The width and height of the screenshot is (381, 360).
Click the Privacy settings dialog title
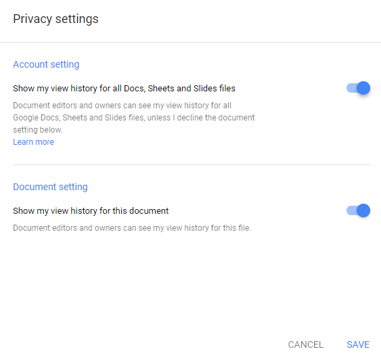55,19
